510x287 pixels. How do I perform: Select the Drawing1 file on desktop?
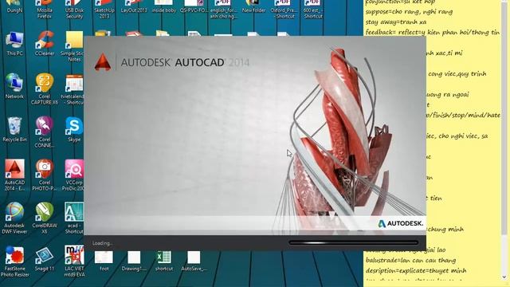coord(134,261)
